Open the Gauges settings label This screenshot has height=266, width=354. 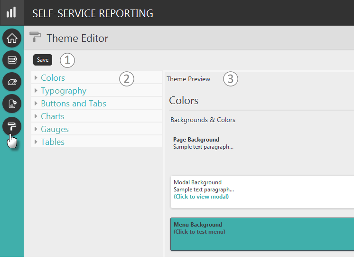pyautogui.click(x=55, y=129)
